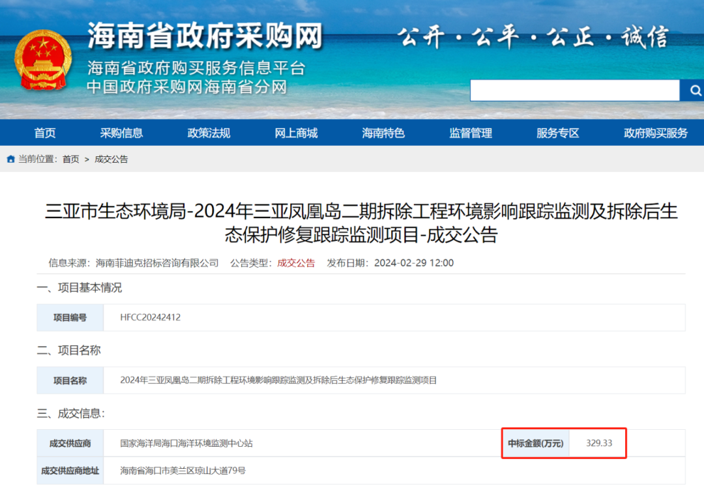Viewport: 704px width, 491px height.
Task: Open the 首页 navigation menu item
Action: 45,133
